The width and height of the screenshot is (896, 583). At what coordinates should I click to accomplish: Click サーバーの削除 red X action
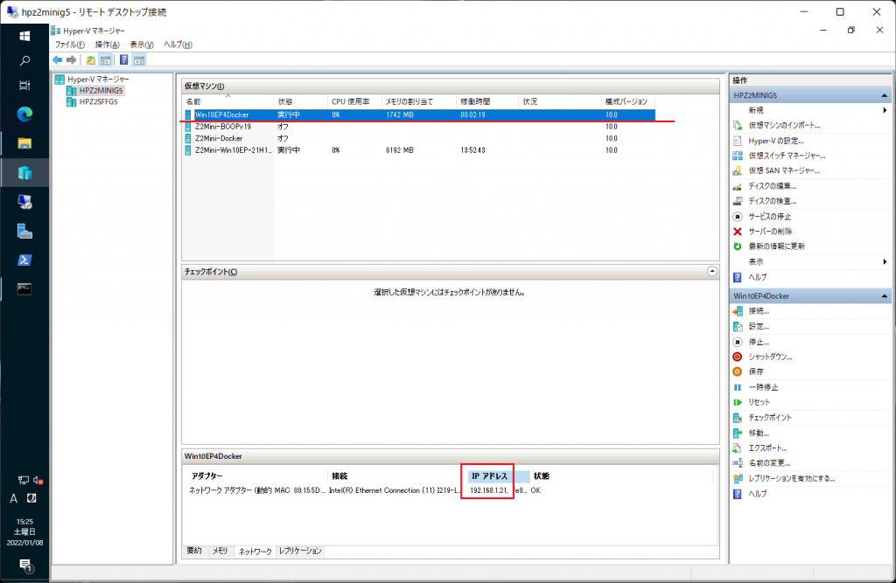[770, 232]
